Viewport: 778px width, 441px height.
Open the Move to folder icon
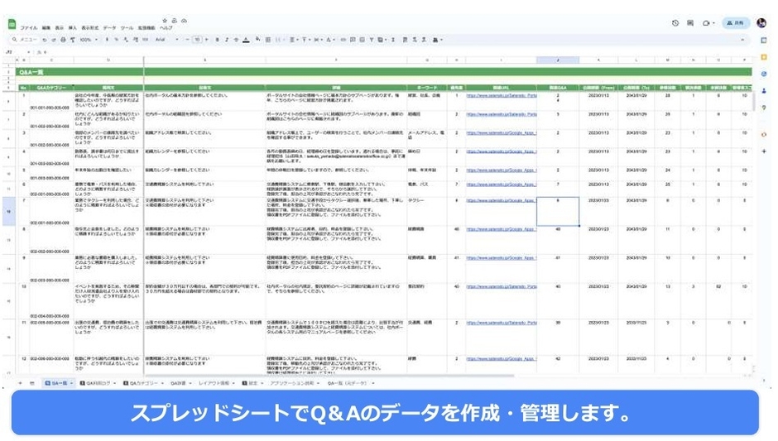tap(174, 21)
